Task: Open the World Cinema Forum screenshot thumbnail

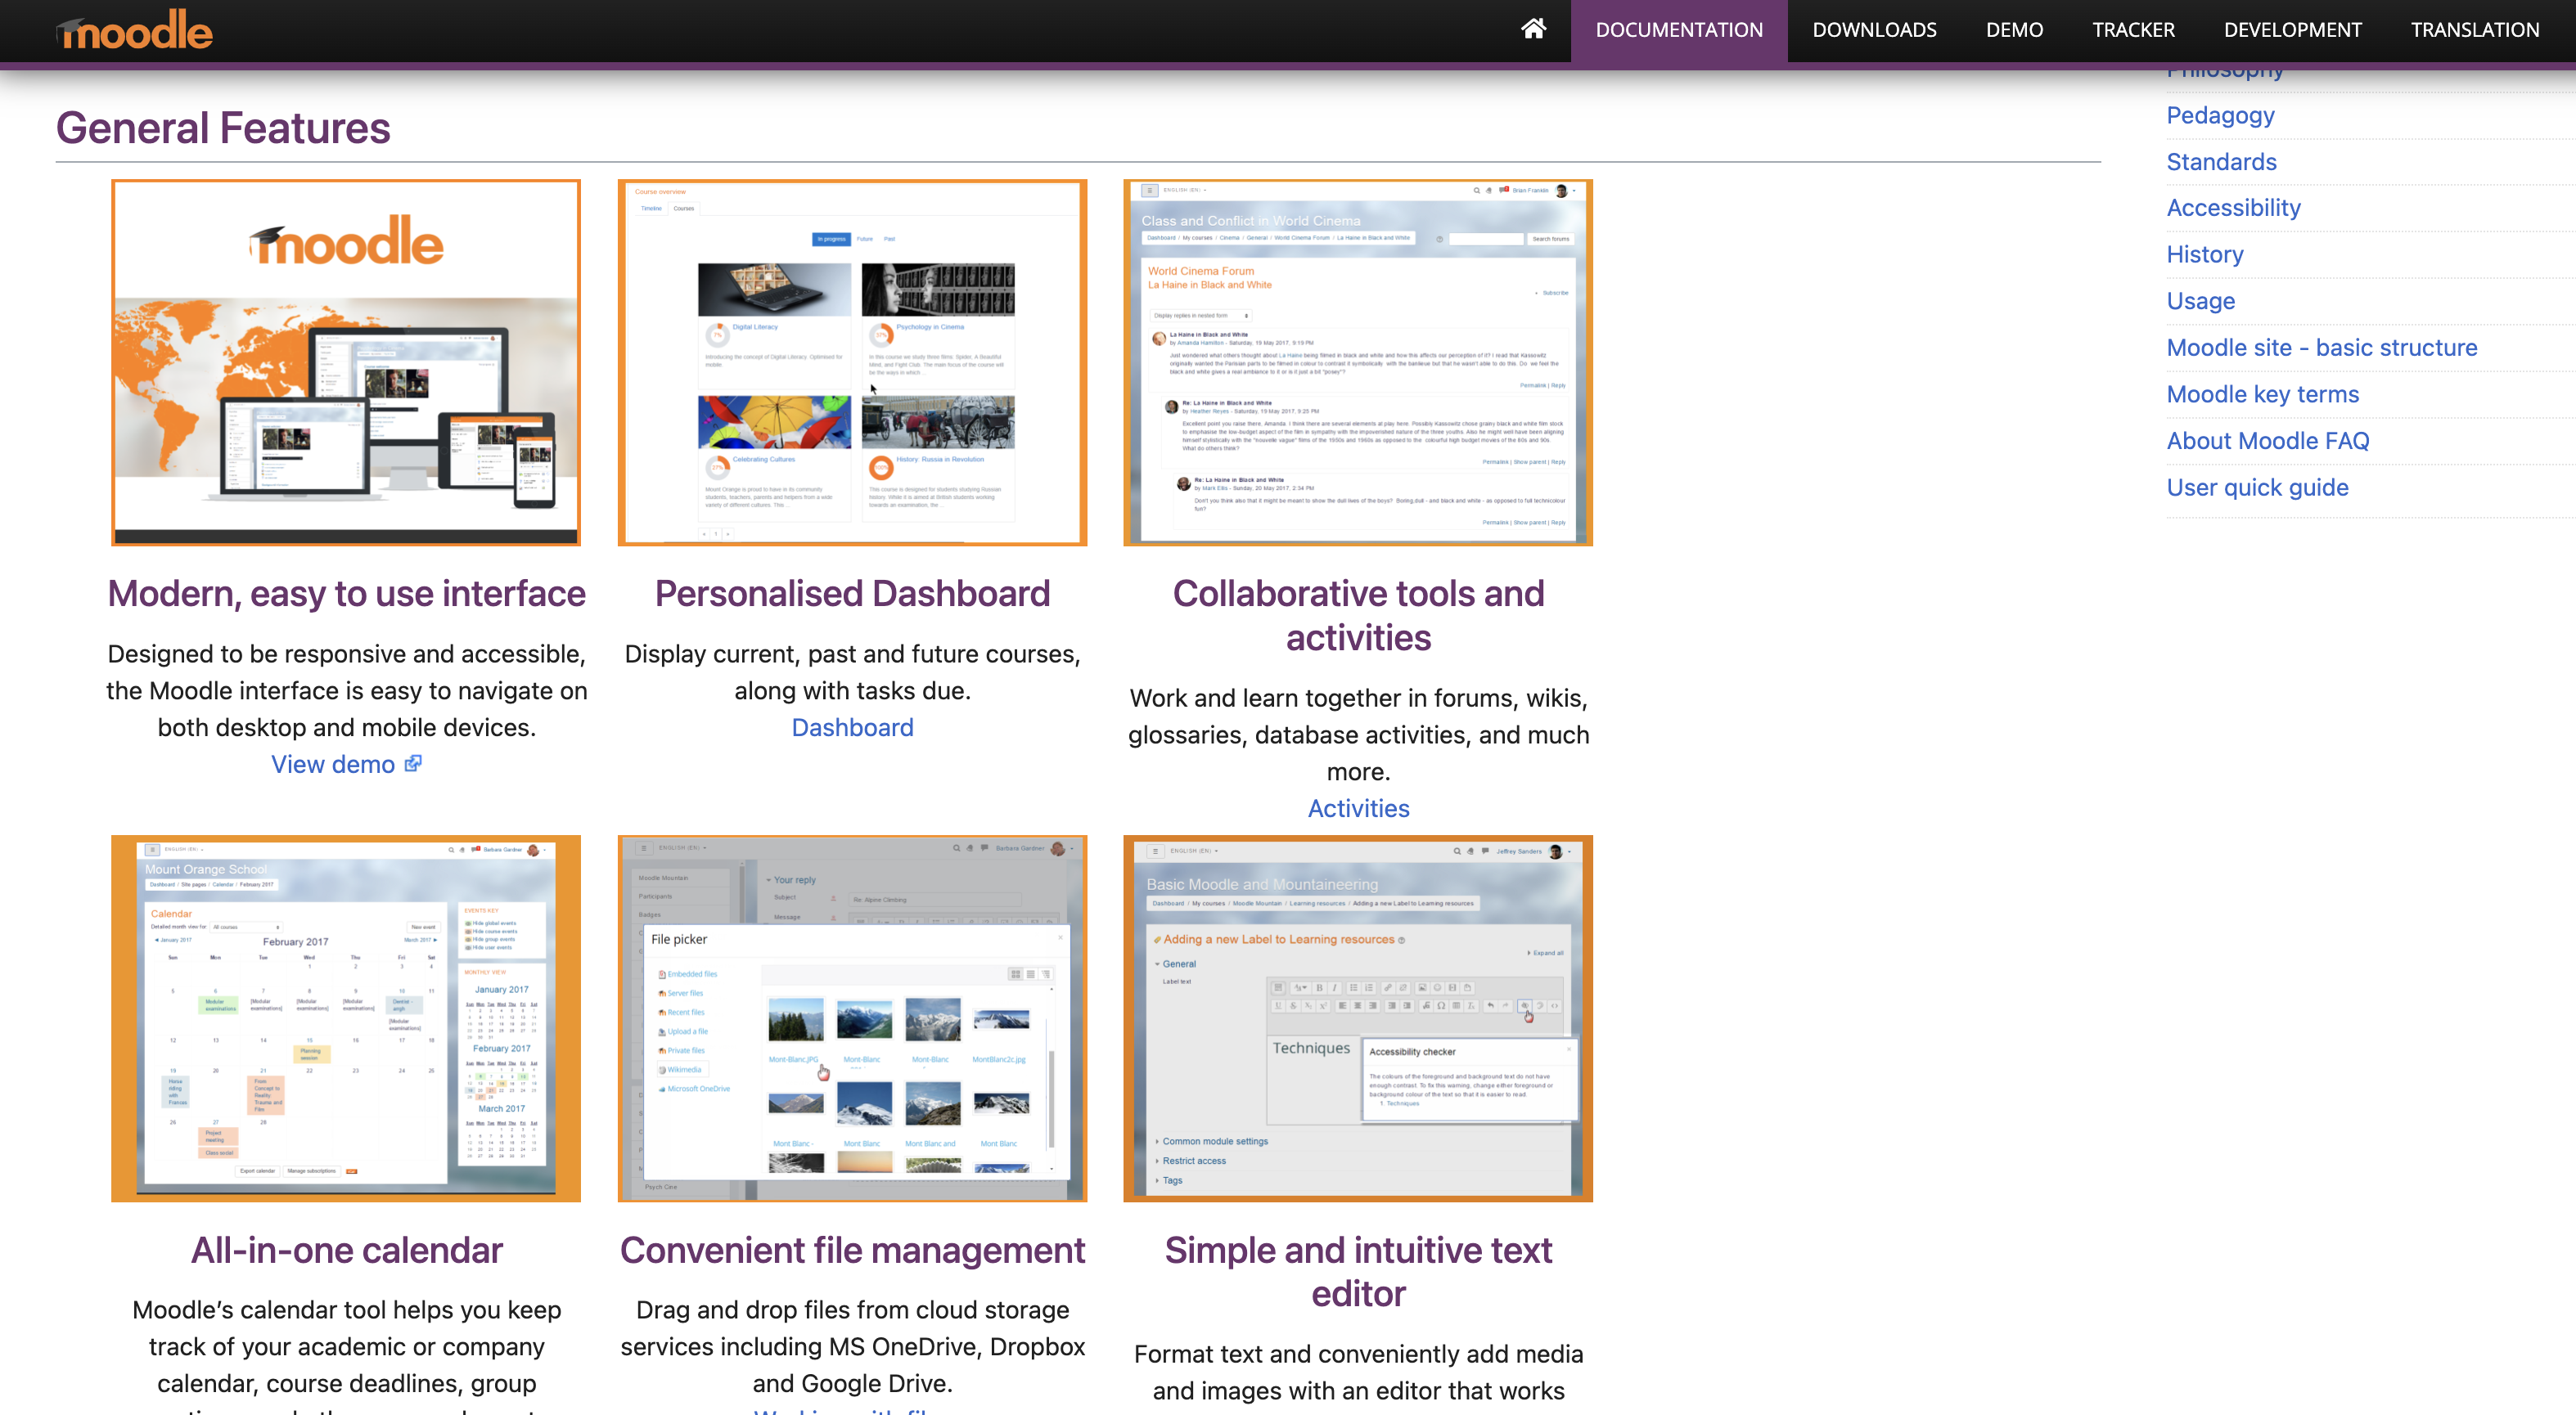Action: pos(1358,362)
